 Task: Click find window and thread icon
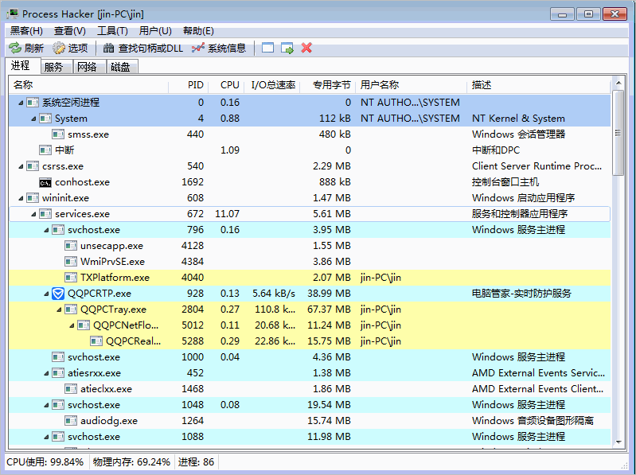click(x=287, y=48)
